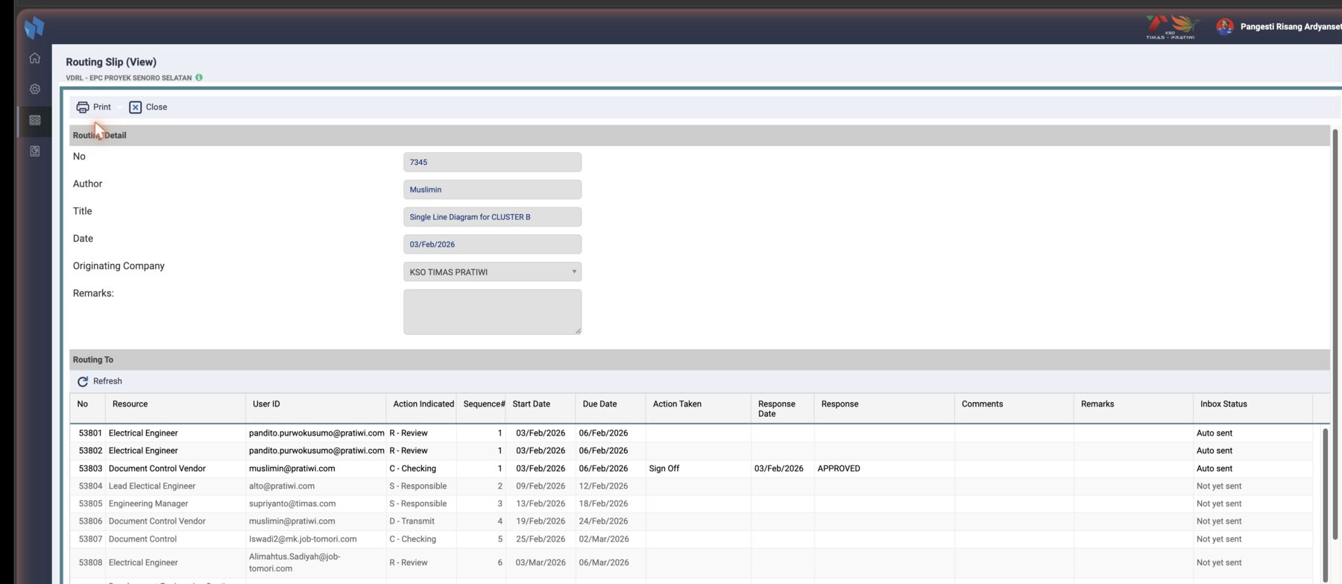
Task: Open the Originating Company dropdown
Action: click(x=492, y=271)
